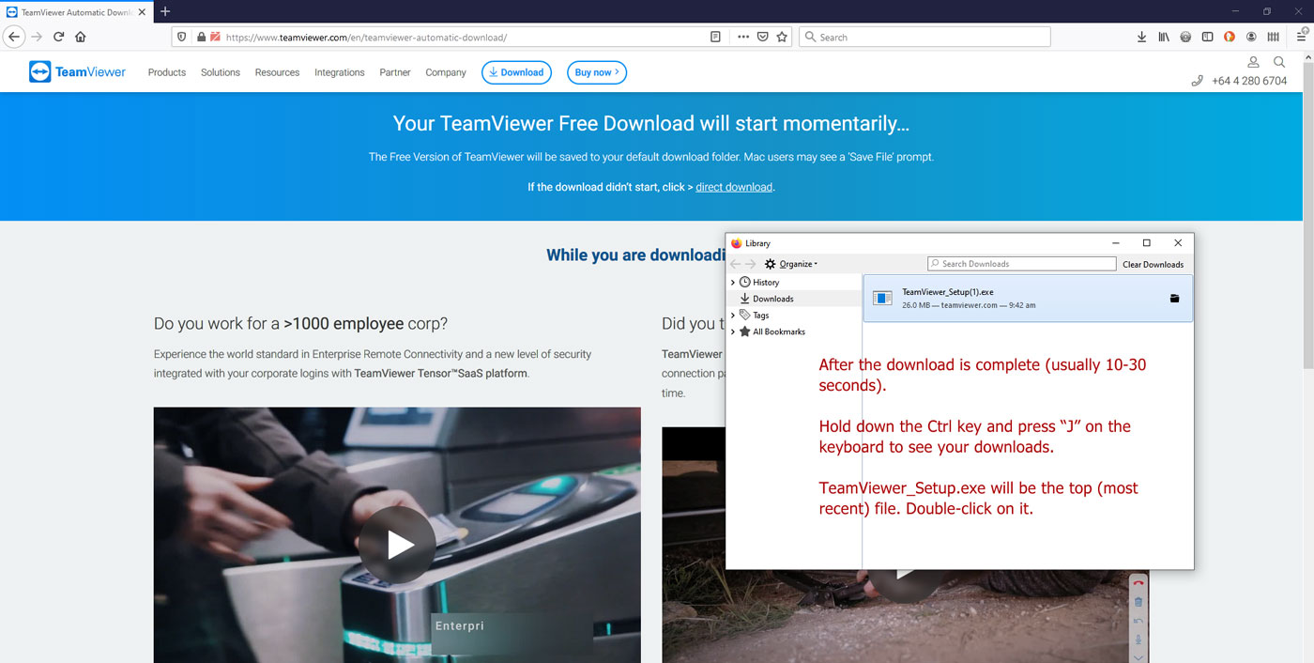The height and width of the screenshot is (663, 1314).
Task: Select Downloads in the Library sidebar
Action: pyautogui.click(x=773, y=299)
